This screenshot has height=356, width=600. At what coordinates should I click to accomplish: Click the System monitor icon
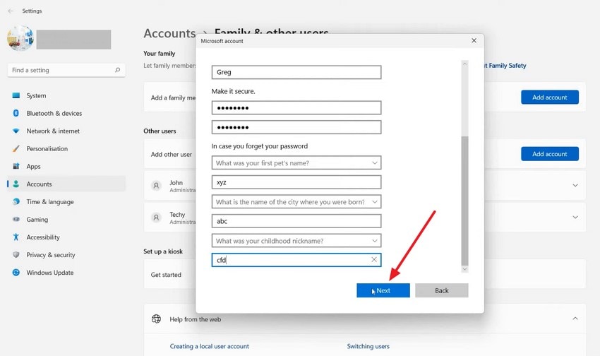click(x=16, y=95)
